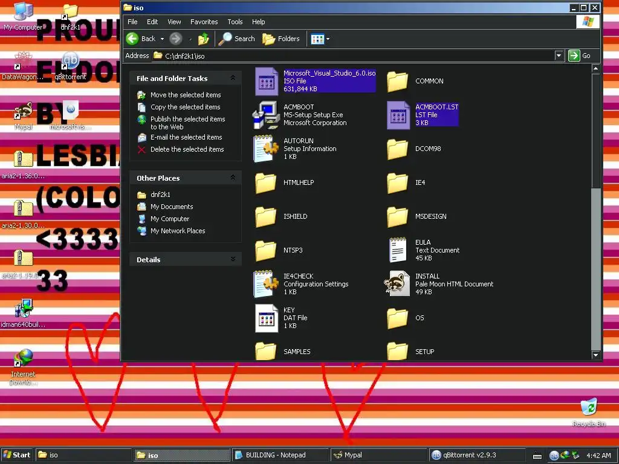The image size is (619, 464).
Task: Switch to Mypal taskbar button
Action: click(378, 455)
